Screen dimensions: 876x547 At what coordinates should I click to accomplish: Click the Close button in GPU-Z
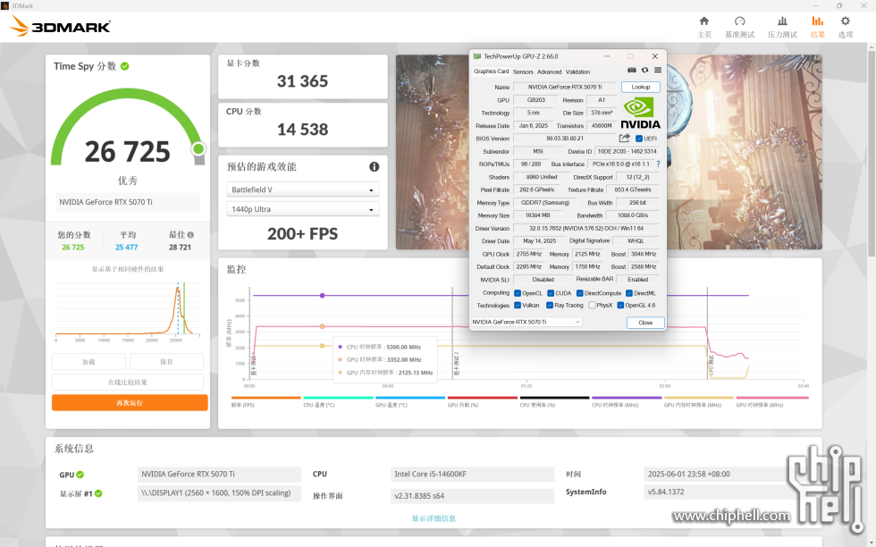coord(645,323)
